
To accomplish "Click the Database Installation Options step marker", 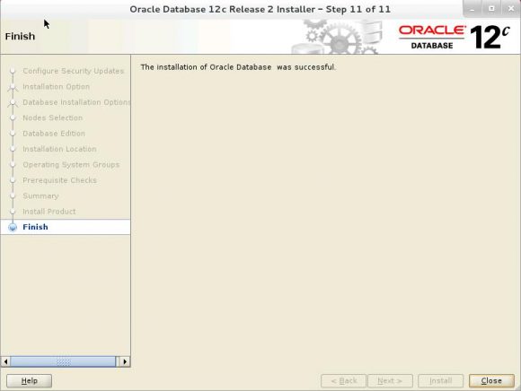I will (13, 102).
